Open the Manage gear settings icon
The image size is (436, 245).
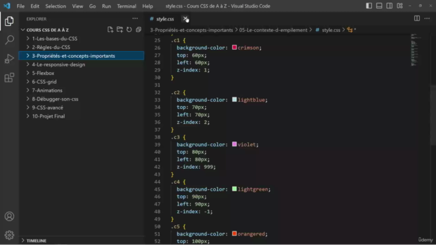point(9,235)
